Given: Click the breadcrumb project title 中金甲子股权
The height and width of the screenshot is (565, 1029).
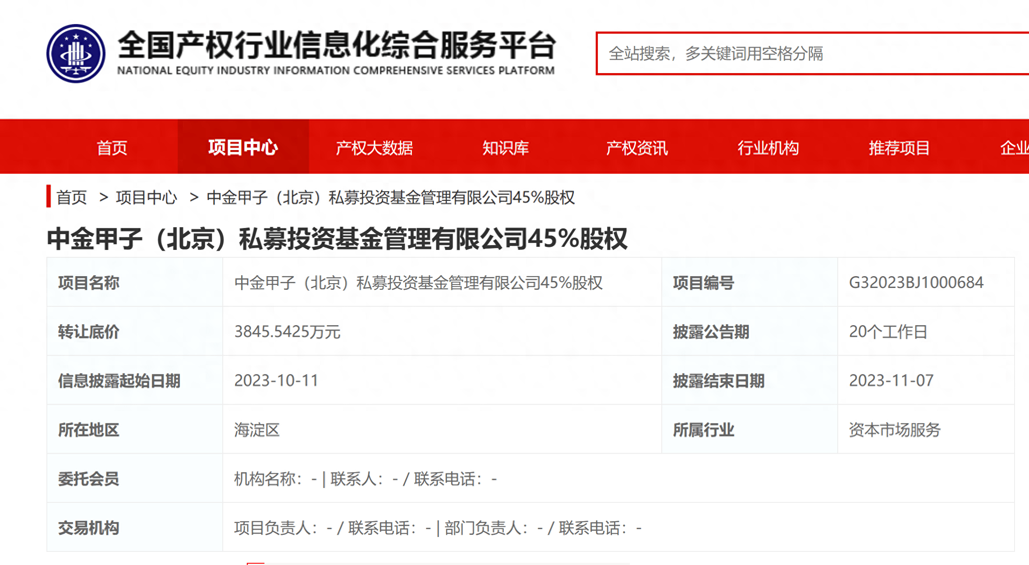Looking at the screenshot, I should coord(390,197).
